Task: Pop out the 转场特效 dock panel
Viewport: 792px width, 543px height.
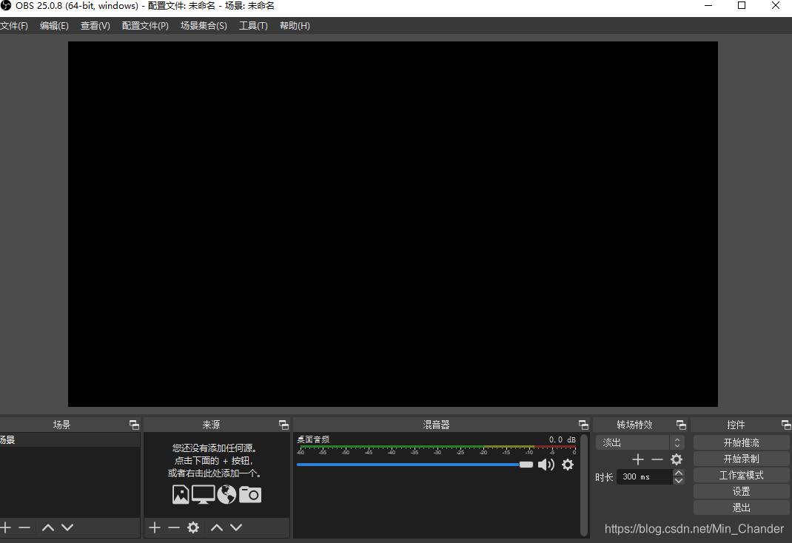Action: 681,425
